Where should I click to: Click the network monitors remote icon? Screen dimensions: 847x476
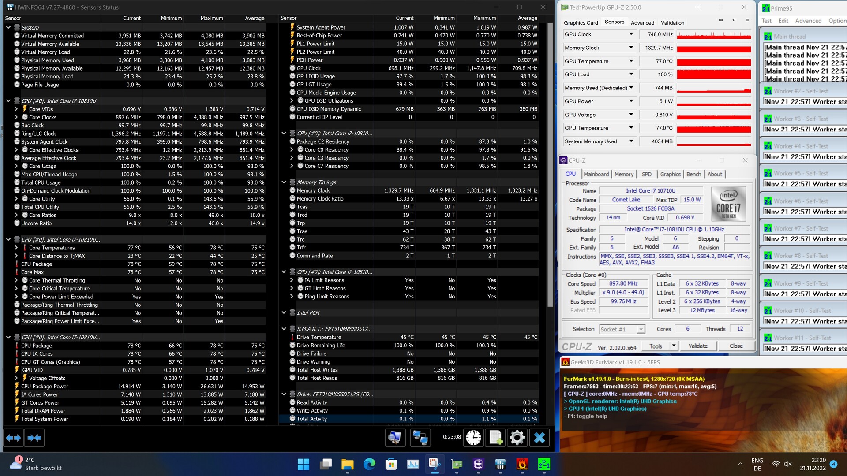(420, 438)
